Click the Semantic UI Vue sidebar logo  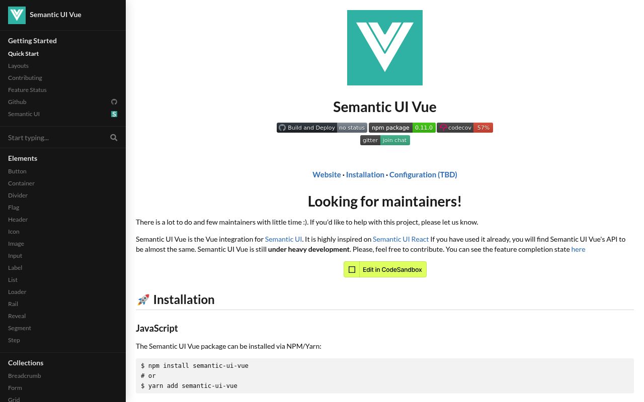(x=17, y=15)
